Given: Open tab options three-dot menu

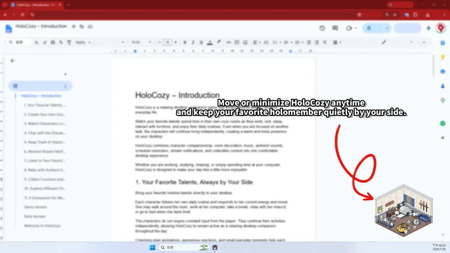Looking at the screenshot, I should [65, 86].
